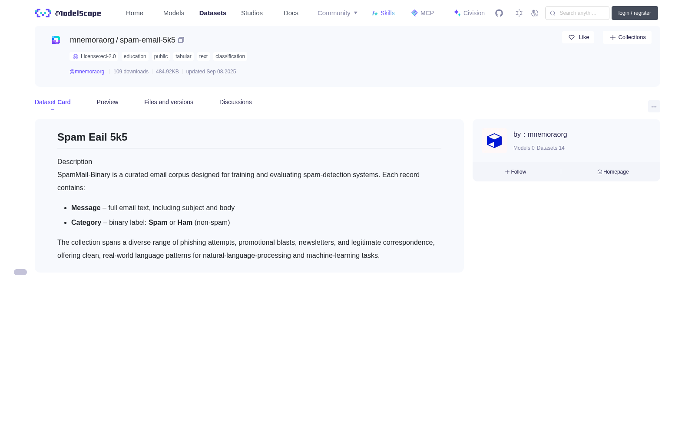695x434 pixels.
Task: Toggle light/dark theme sun icon
Action: tap(519, 13)
